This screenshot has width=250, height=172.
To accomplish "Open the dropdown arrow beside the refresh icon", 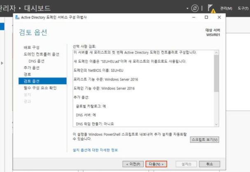I will click(x=187, y=8).
